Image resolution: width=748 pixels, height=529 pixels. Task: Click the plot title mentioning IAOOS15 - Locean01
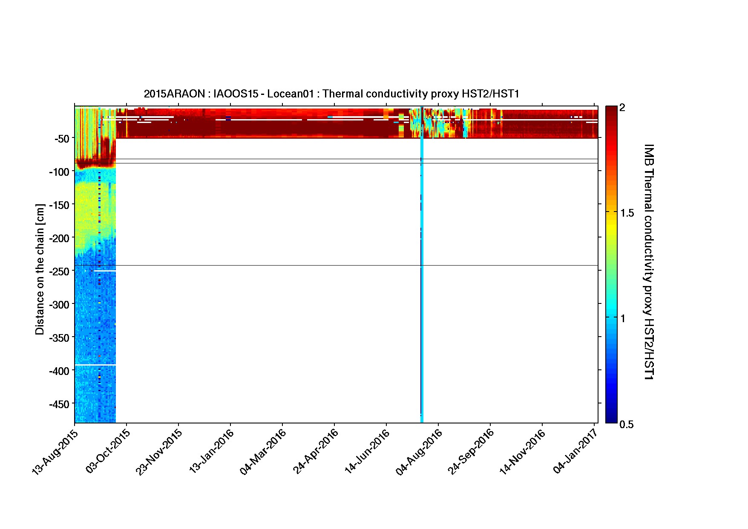(x=331, y=94)
